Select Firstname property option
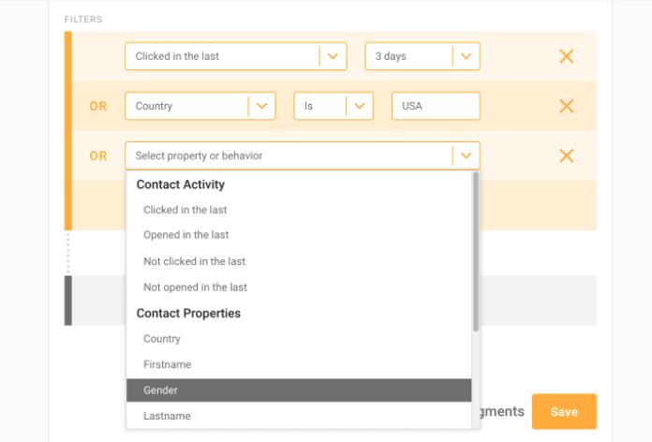The image size is (652, 442). 299,364
